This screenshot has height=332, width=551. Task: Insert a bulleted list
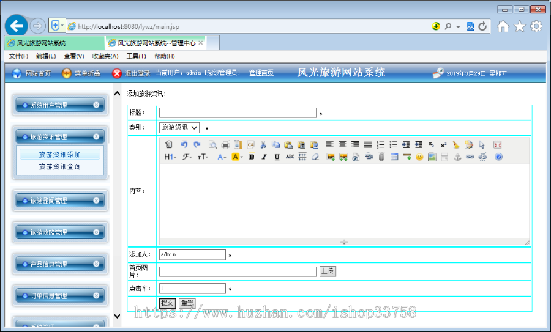point(393,144)
